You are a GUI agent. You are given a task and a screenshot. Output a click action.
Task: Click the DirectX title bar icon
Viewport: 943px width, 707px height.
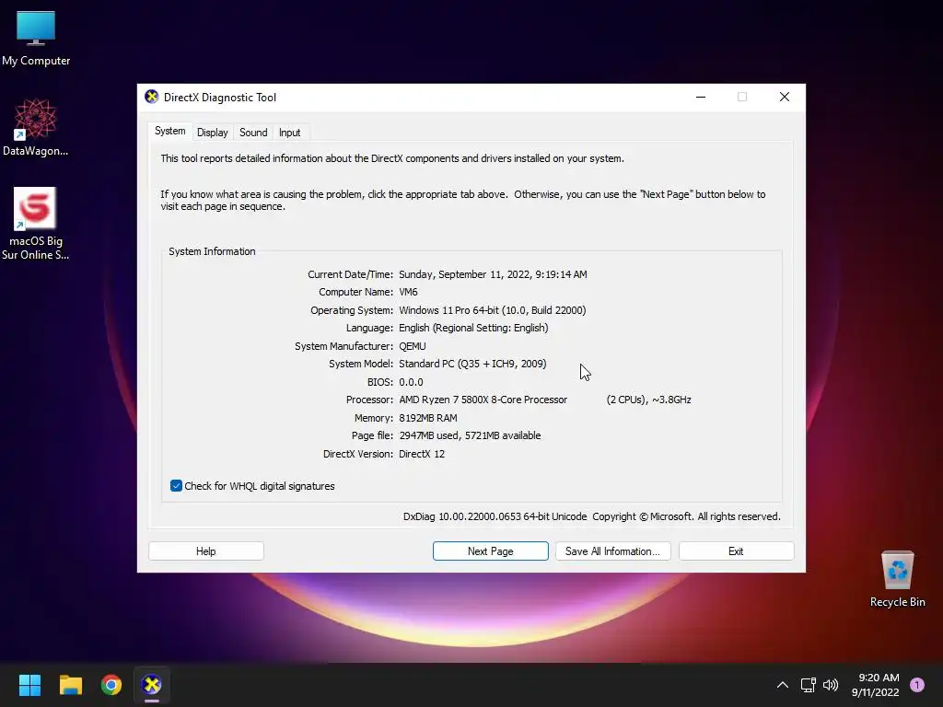click(152, 97)
